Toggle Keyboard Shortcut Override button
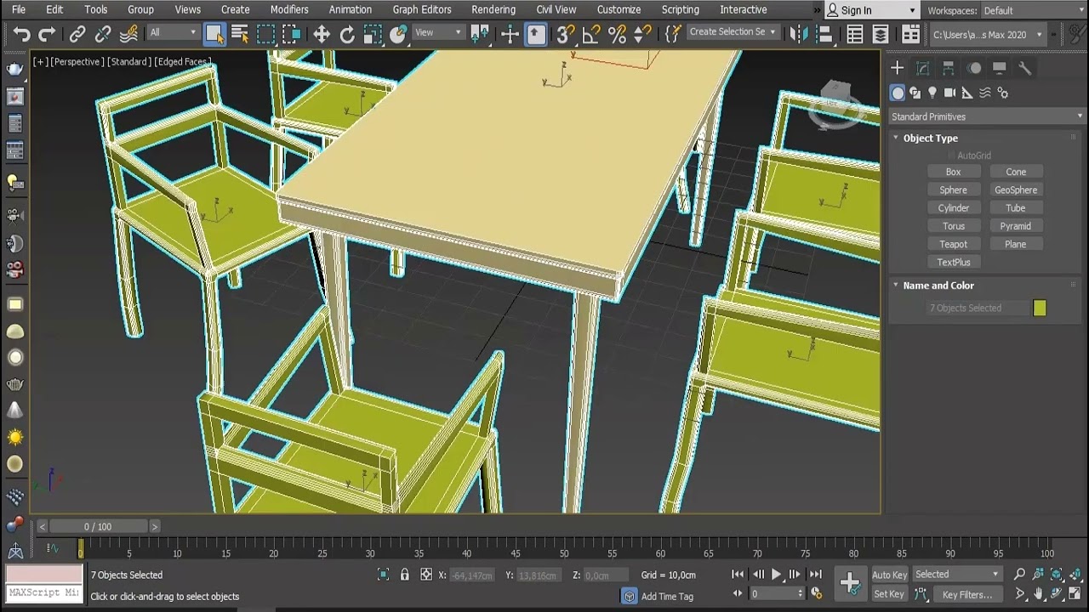 click(536, 34)
